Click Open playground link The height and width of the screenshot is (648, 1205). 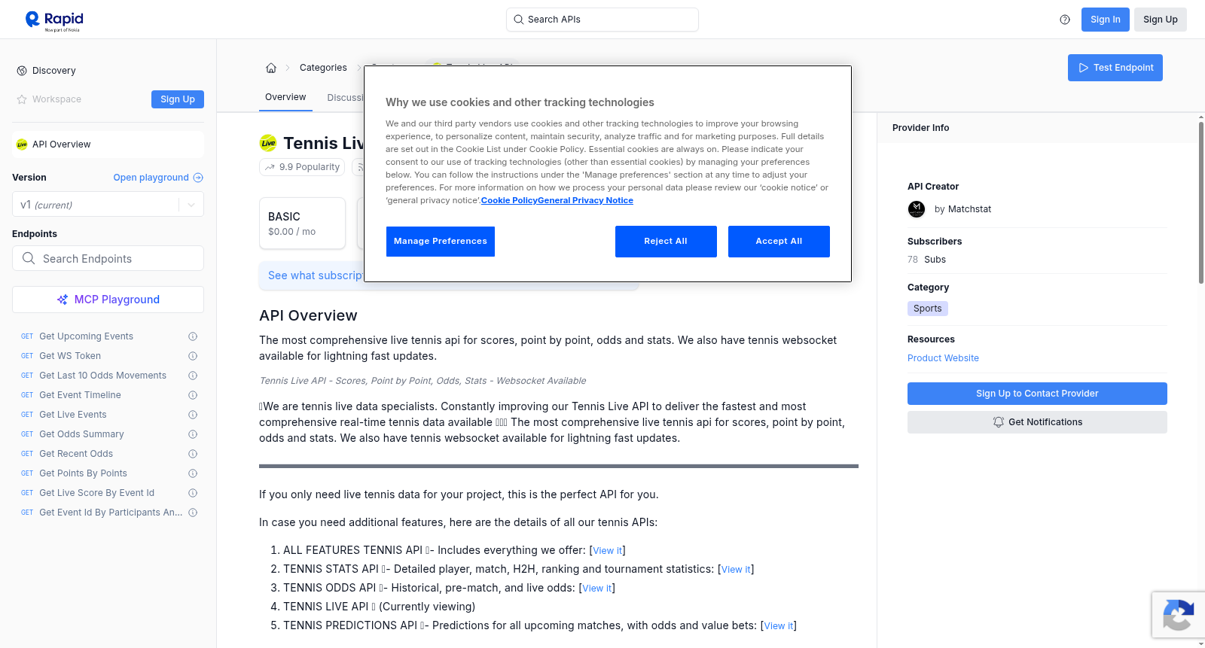158,178
